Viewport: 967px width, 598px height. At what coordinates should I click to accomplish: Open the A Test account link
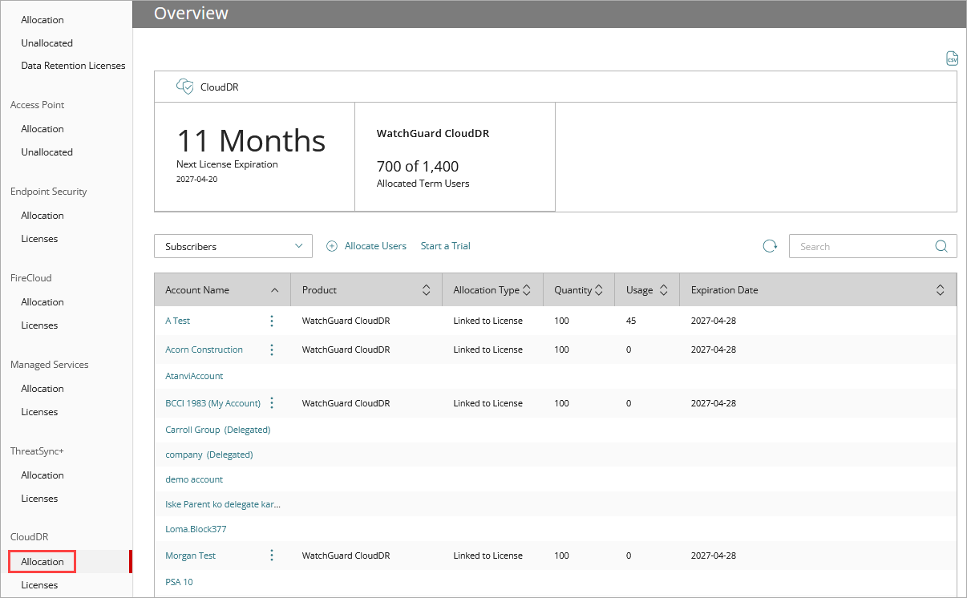[178, 321]
